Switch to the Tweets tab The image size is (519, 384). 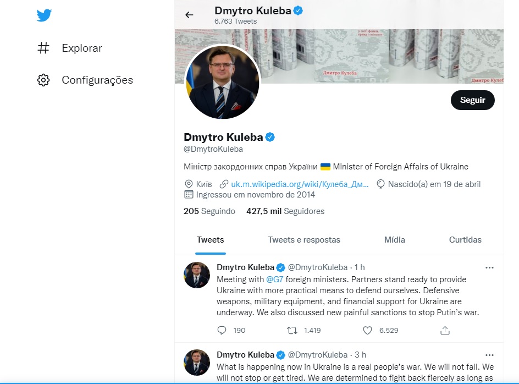211,240
